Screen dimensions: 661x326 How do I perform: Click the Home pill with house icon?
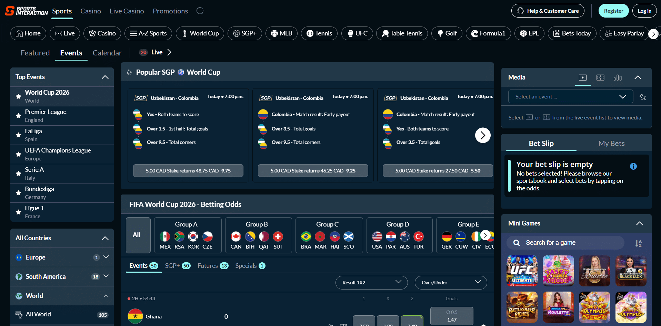coord(28,33)
